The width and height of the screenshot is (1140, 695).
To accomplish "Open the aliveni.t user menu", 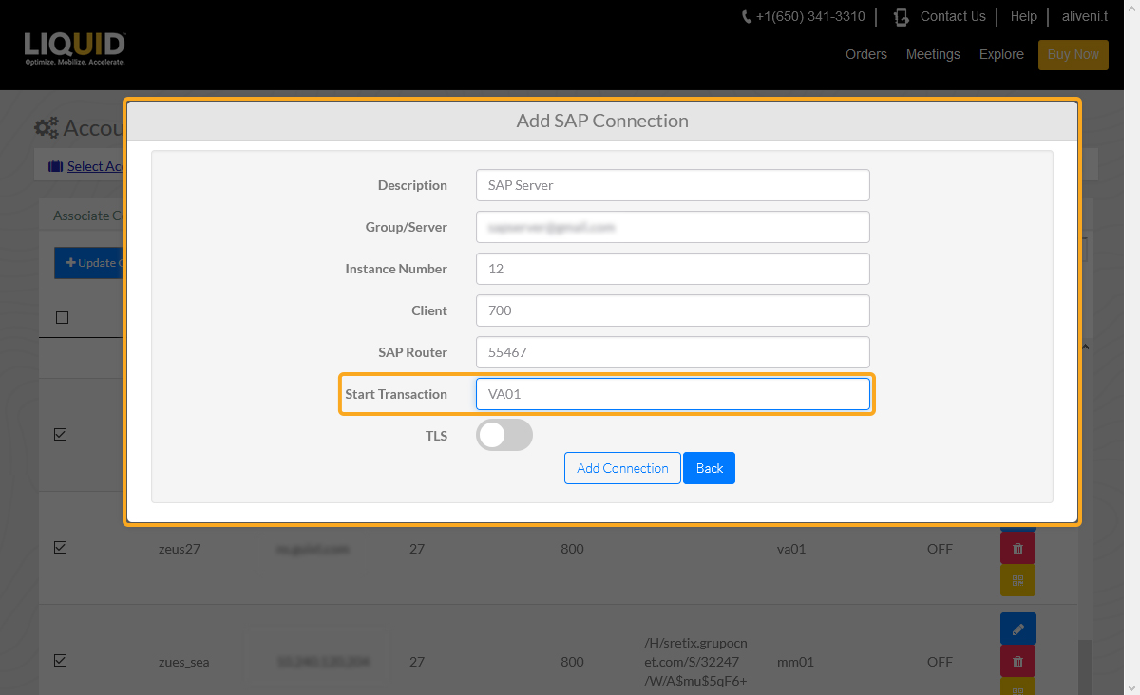I will tap(1084, 16).
